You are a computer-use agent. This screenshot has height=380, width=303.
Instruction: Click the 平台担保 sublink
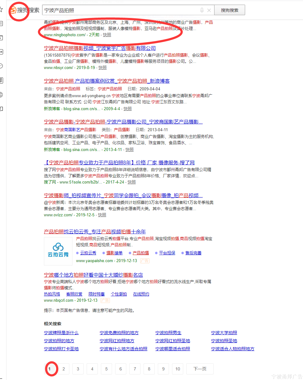click(x=167, y=253)
